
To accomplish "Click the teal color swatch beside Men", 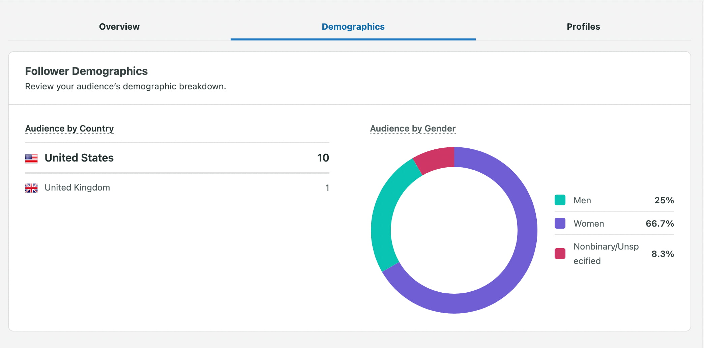I will (x=559, y=200).
